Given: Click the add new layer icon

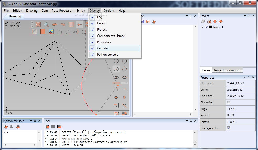Looking at the screenshot, I should pos(203,21).
